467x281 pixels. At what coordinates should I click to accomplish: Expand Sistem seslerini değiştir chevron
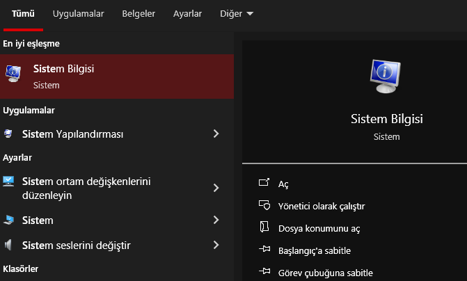(216, 245)
